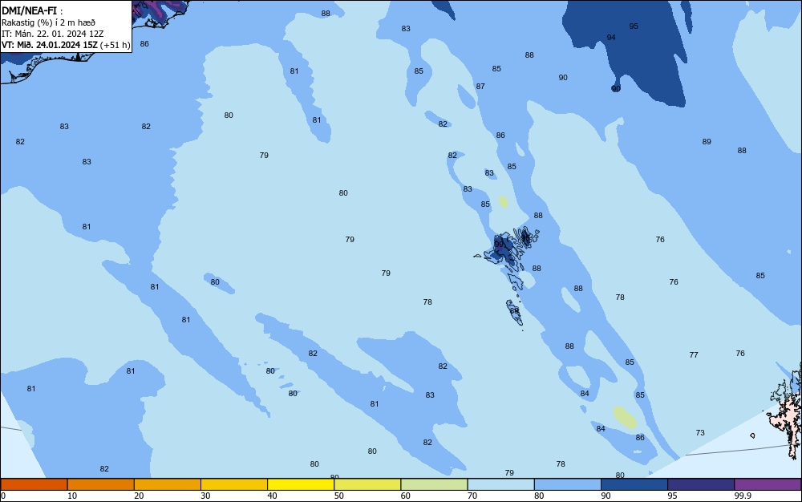Click the 'DMI/NEA-FI' title text

29,10
